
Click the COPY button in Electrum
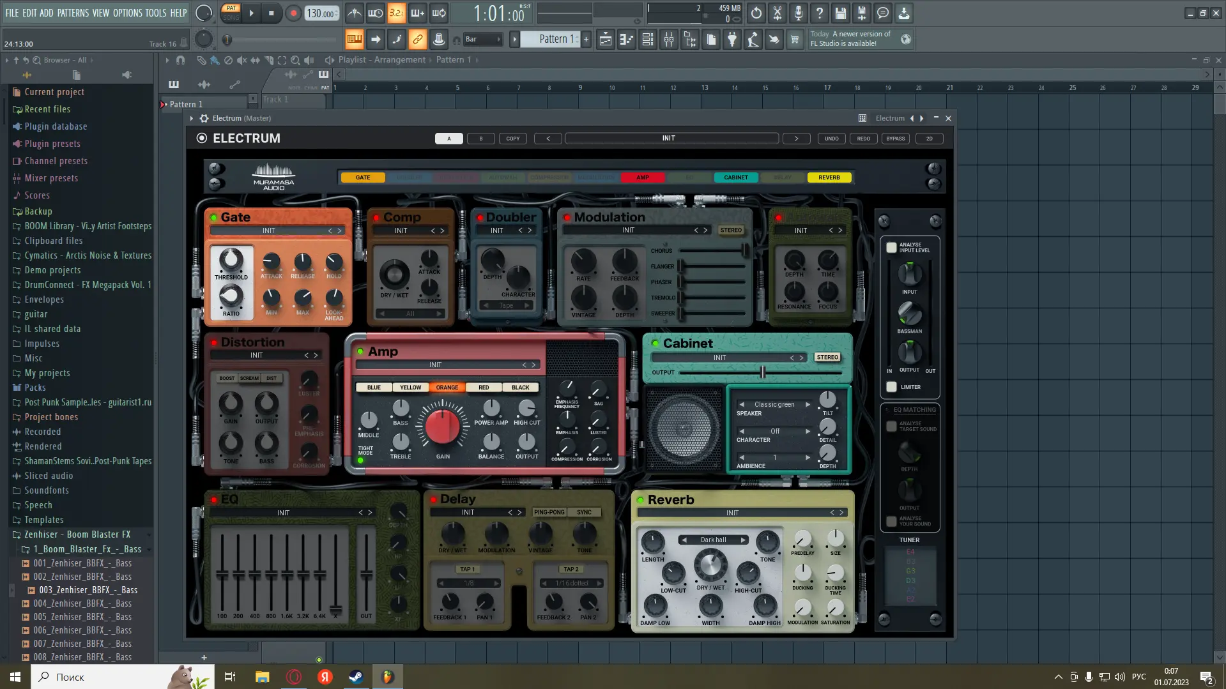point(513,139)
